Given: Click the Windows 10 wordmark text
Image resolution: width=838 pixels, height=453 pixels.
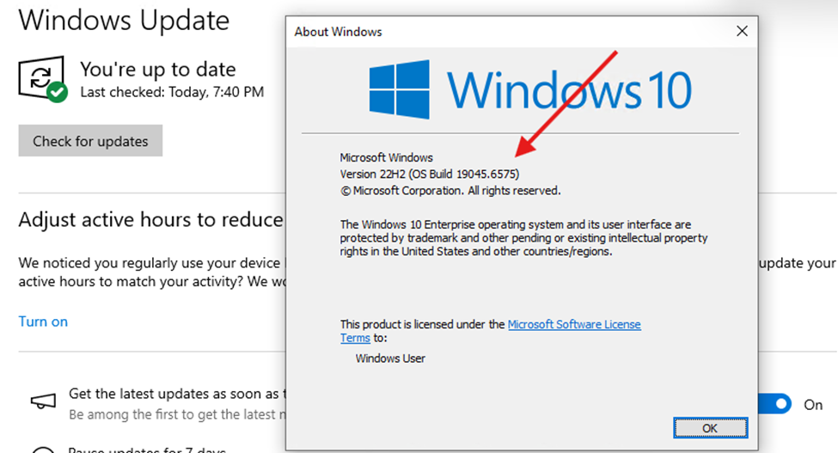Looking at the screenshot, I should (569, 89).
